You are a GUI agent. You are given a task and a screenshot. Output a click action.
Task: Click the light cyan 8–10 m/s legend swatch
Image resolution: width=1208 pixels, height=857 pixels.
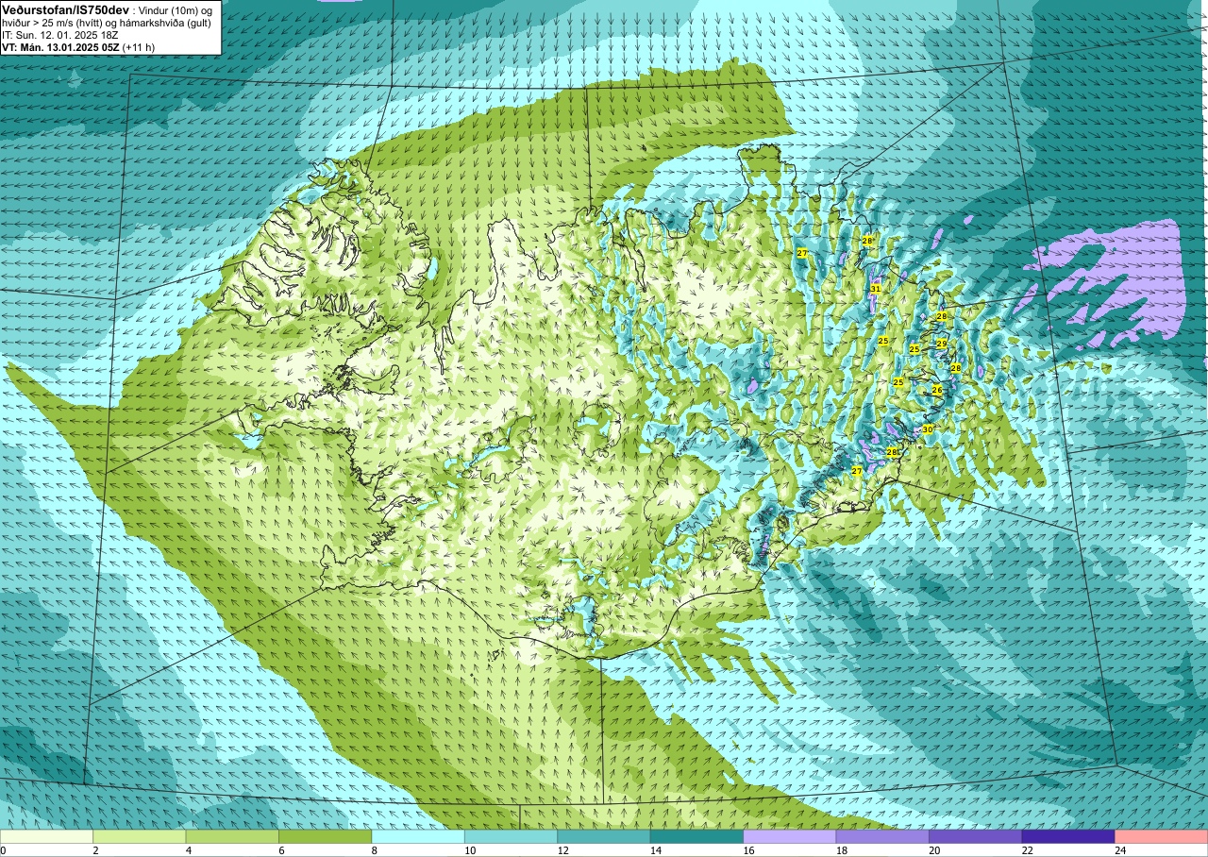418,836
